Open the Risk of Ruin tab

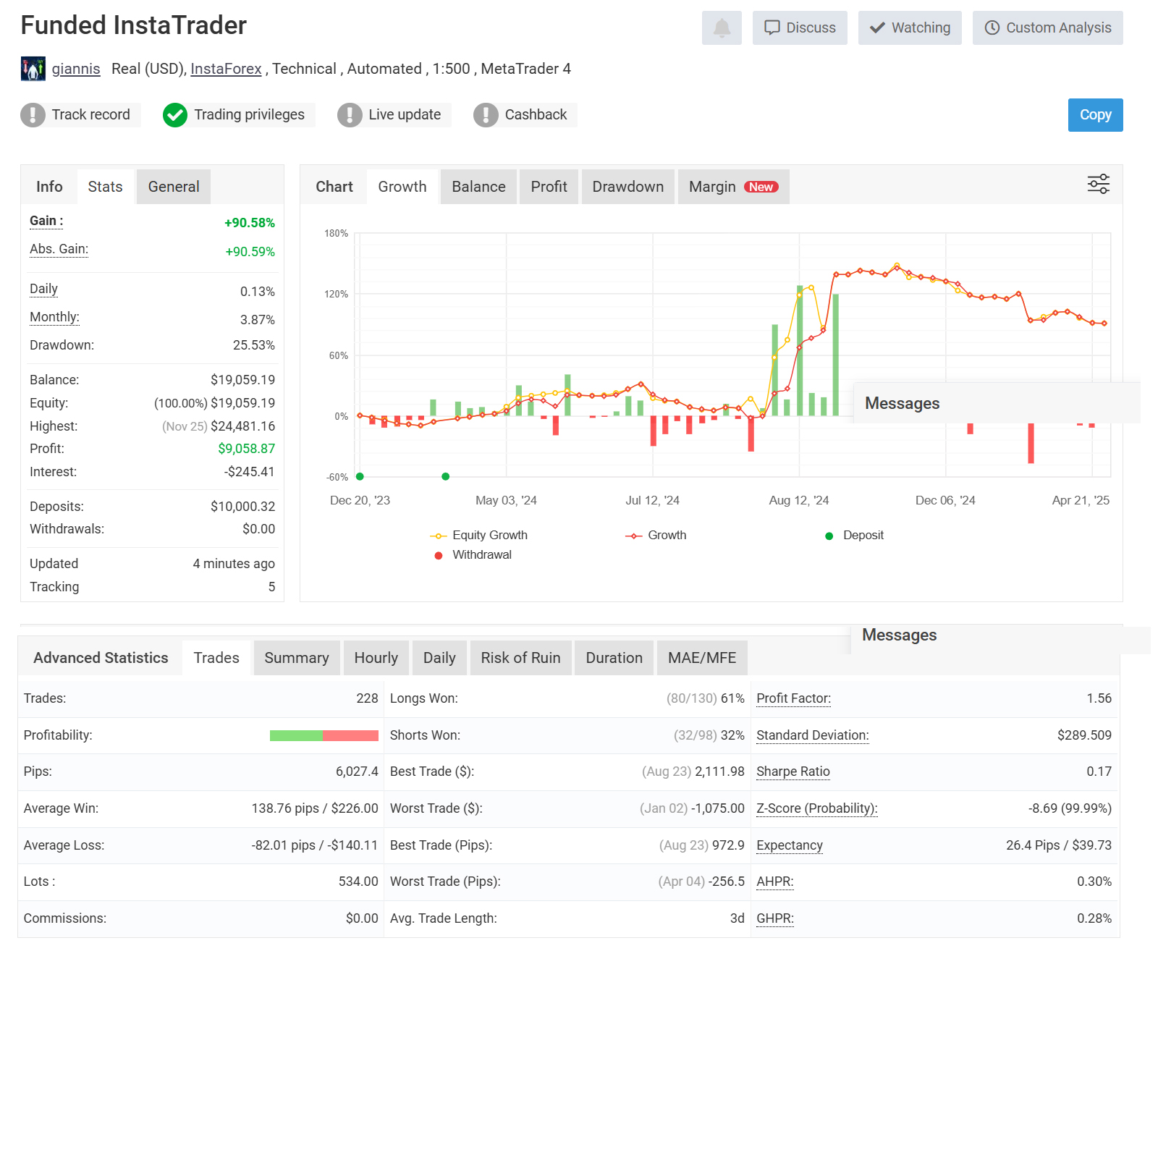click(520, 658)
